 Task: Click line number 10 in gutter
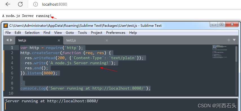coord(11,93)
